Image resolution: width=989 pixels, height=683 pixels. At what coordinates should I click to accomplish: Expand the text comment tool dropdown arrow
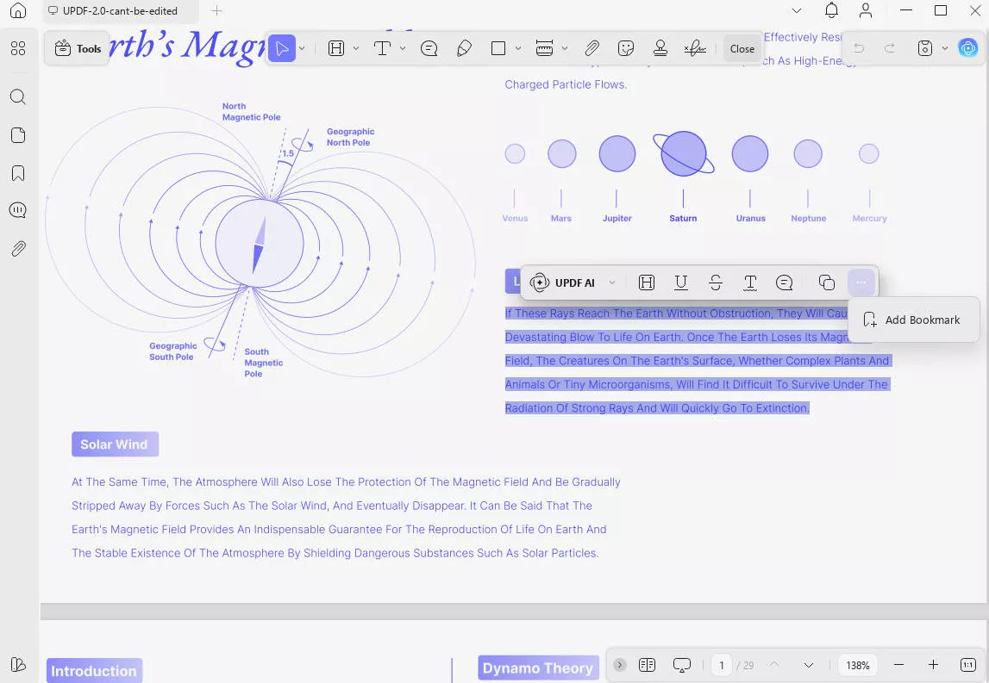tap(403, 49)
